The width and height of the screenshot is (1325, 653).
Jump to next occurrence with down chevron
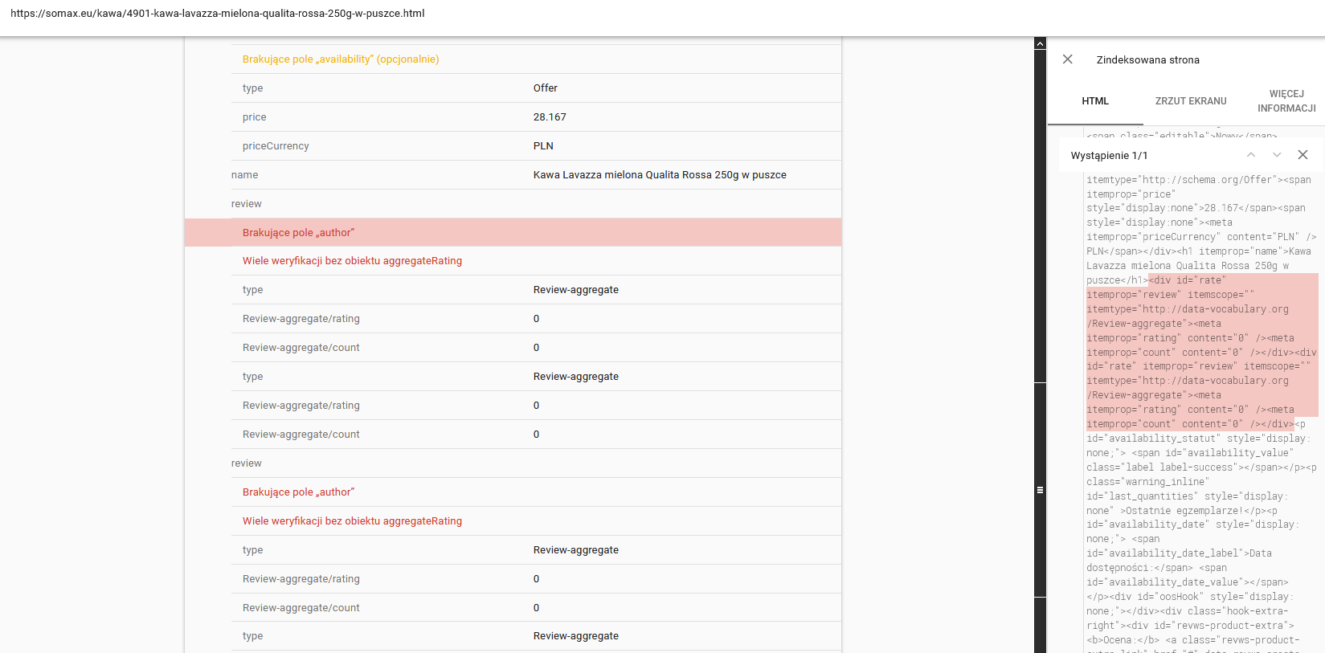coord(1277,155)
